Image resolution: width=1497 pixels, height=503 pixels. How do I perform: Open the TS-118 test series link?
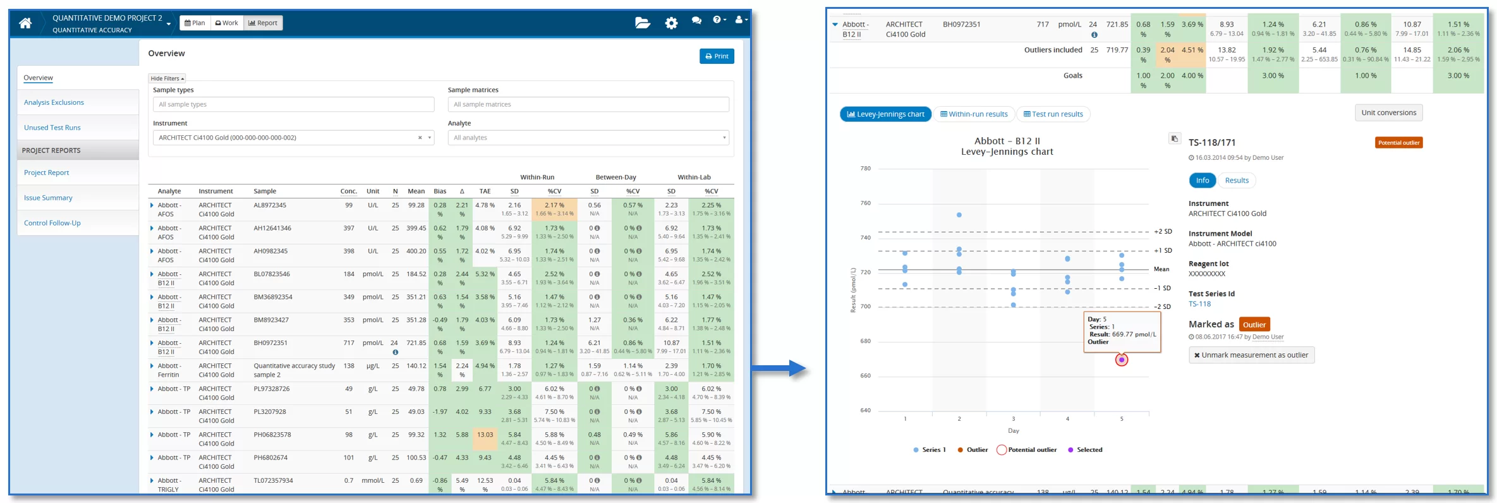1199,304
